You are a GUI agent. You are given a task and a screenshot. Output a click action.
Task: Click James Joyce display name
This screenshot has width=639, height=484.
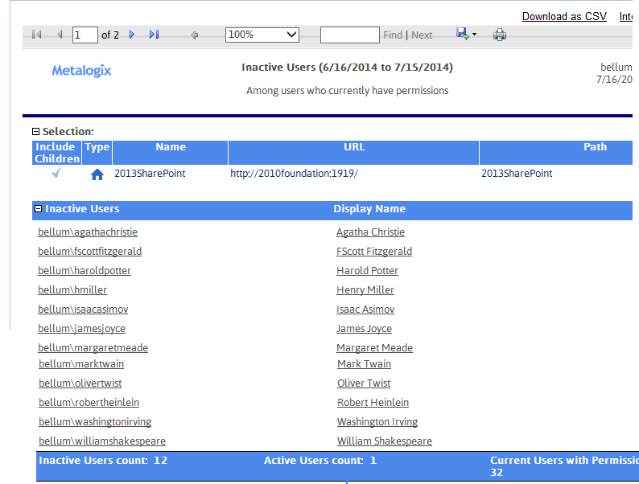364,329
